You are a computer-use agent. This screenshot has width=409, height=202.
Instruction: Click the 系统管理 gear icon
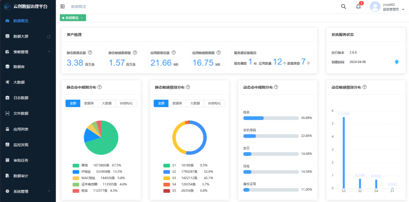7,191
